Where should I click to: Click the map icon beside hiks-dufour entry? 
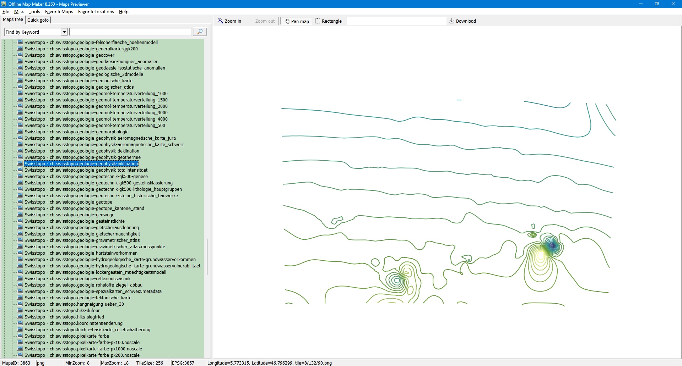point(20,310)
